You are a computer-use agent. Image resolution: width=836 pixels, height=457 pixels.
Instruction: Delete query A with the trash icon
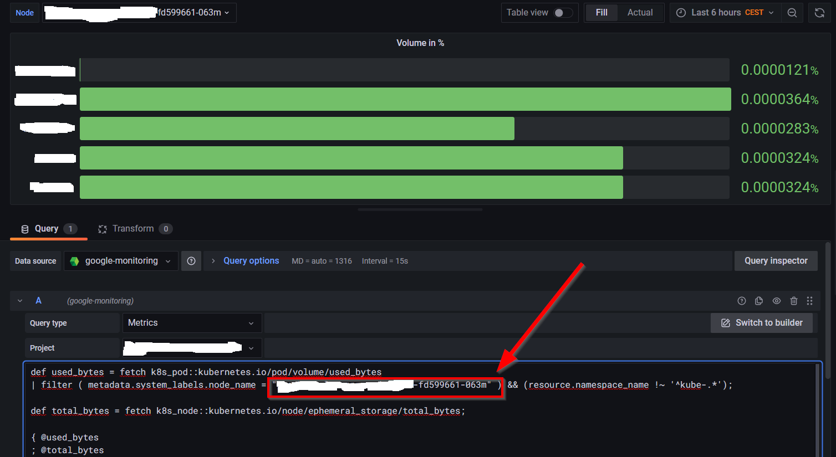[x=794, y=300]
